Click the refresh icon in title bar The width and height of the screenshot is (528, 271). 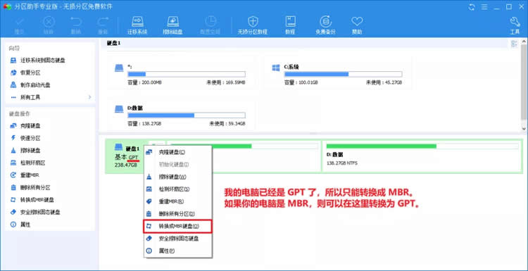pyautogui.click(x=472, y=6)
